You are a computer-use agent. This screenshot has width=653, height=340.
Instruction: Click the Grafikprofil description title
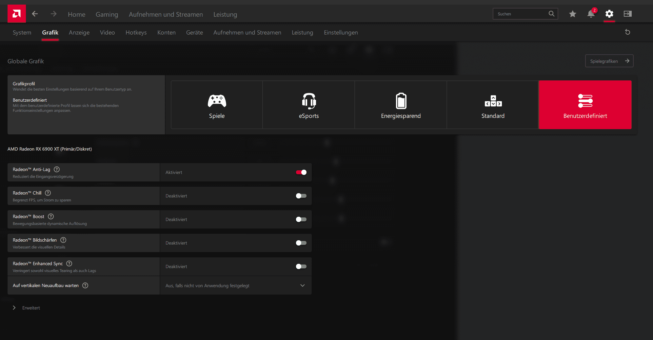pos(24,84)
